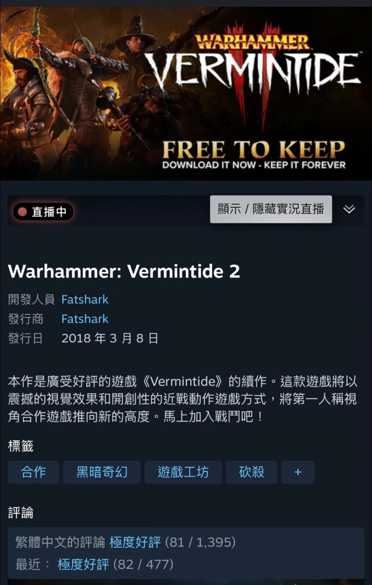Image resolution: width=372 pixels, height=585 pixels.
Task: Click the 2018 年 3 月 8 日 release date
Action: (110, 338)
